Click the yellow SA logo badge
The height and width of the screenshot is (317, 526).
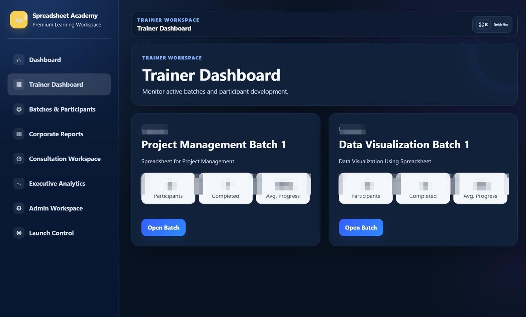click(x=19, y=20)
